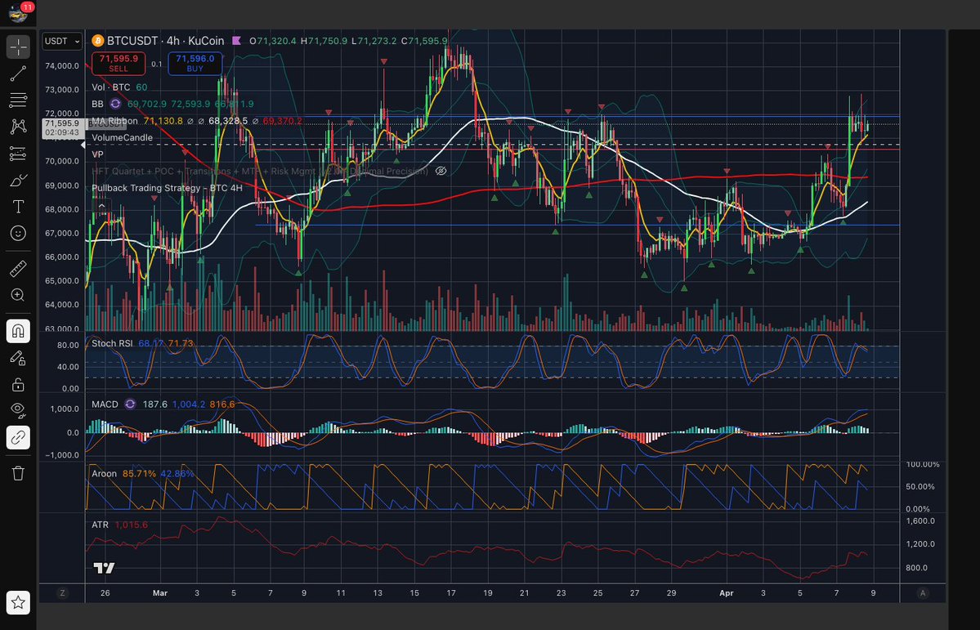The image size is (980, 630).
Task: Toggle magnet mode snapping
Action: point(18,330)
